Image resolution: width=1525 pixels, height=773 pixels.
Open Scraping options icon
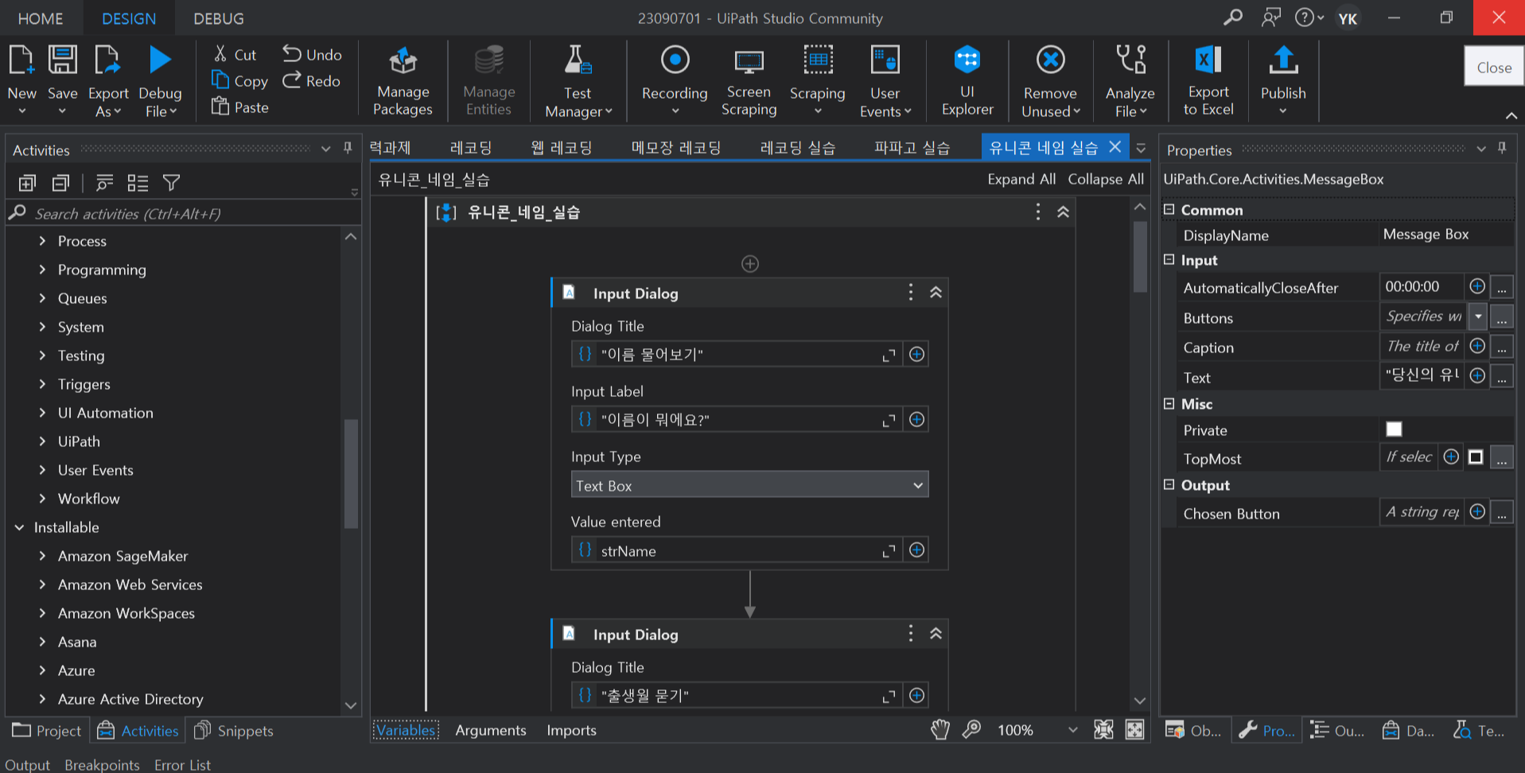point(817,60)
